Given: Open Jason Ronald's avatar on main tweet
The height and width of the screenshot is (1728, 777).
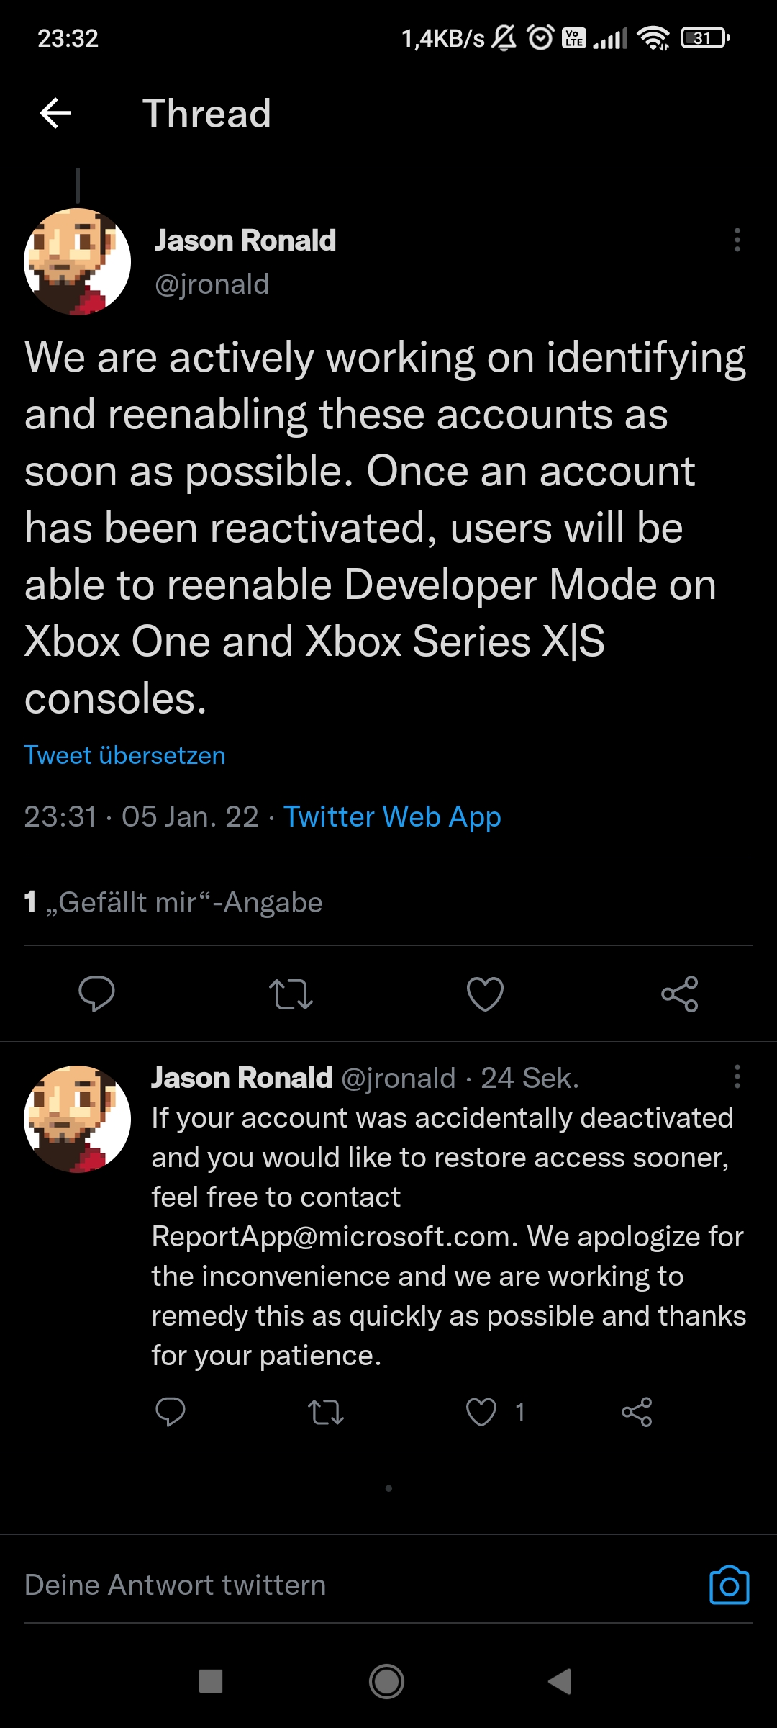Looking at the screenshot, I should point(77,261).
